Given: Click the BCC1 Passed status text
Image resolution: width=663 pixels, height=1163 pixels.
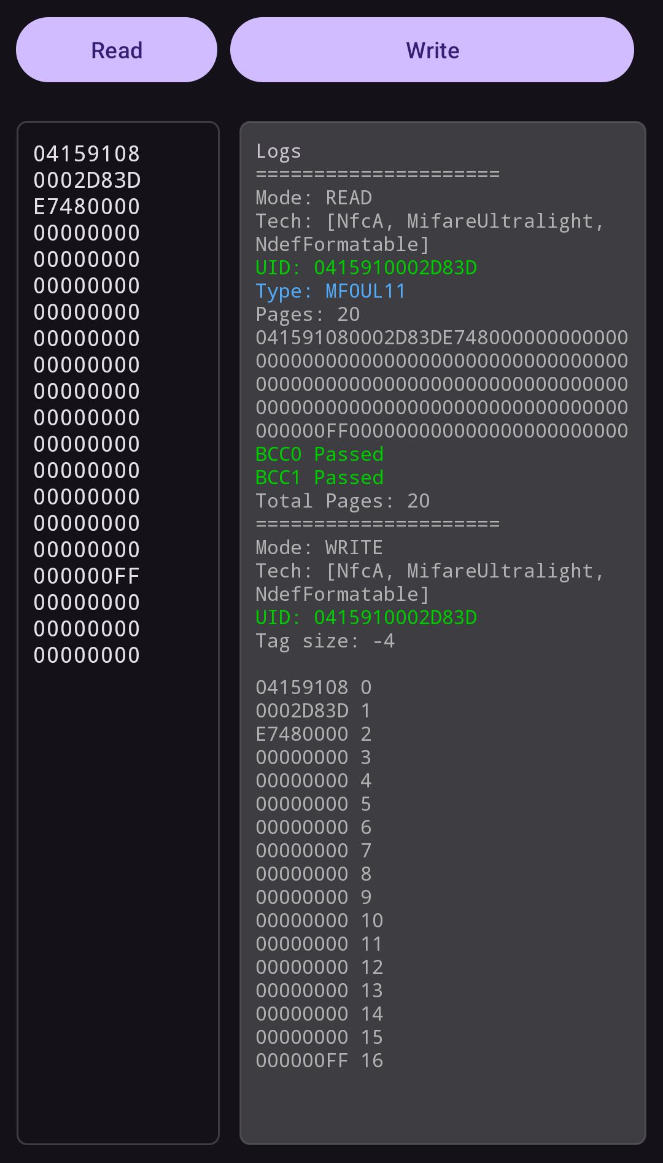Looking at the screenshot, I should [x=320, y=477].
